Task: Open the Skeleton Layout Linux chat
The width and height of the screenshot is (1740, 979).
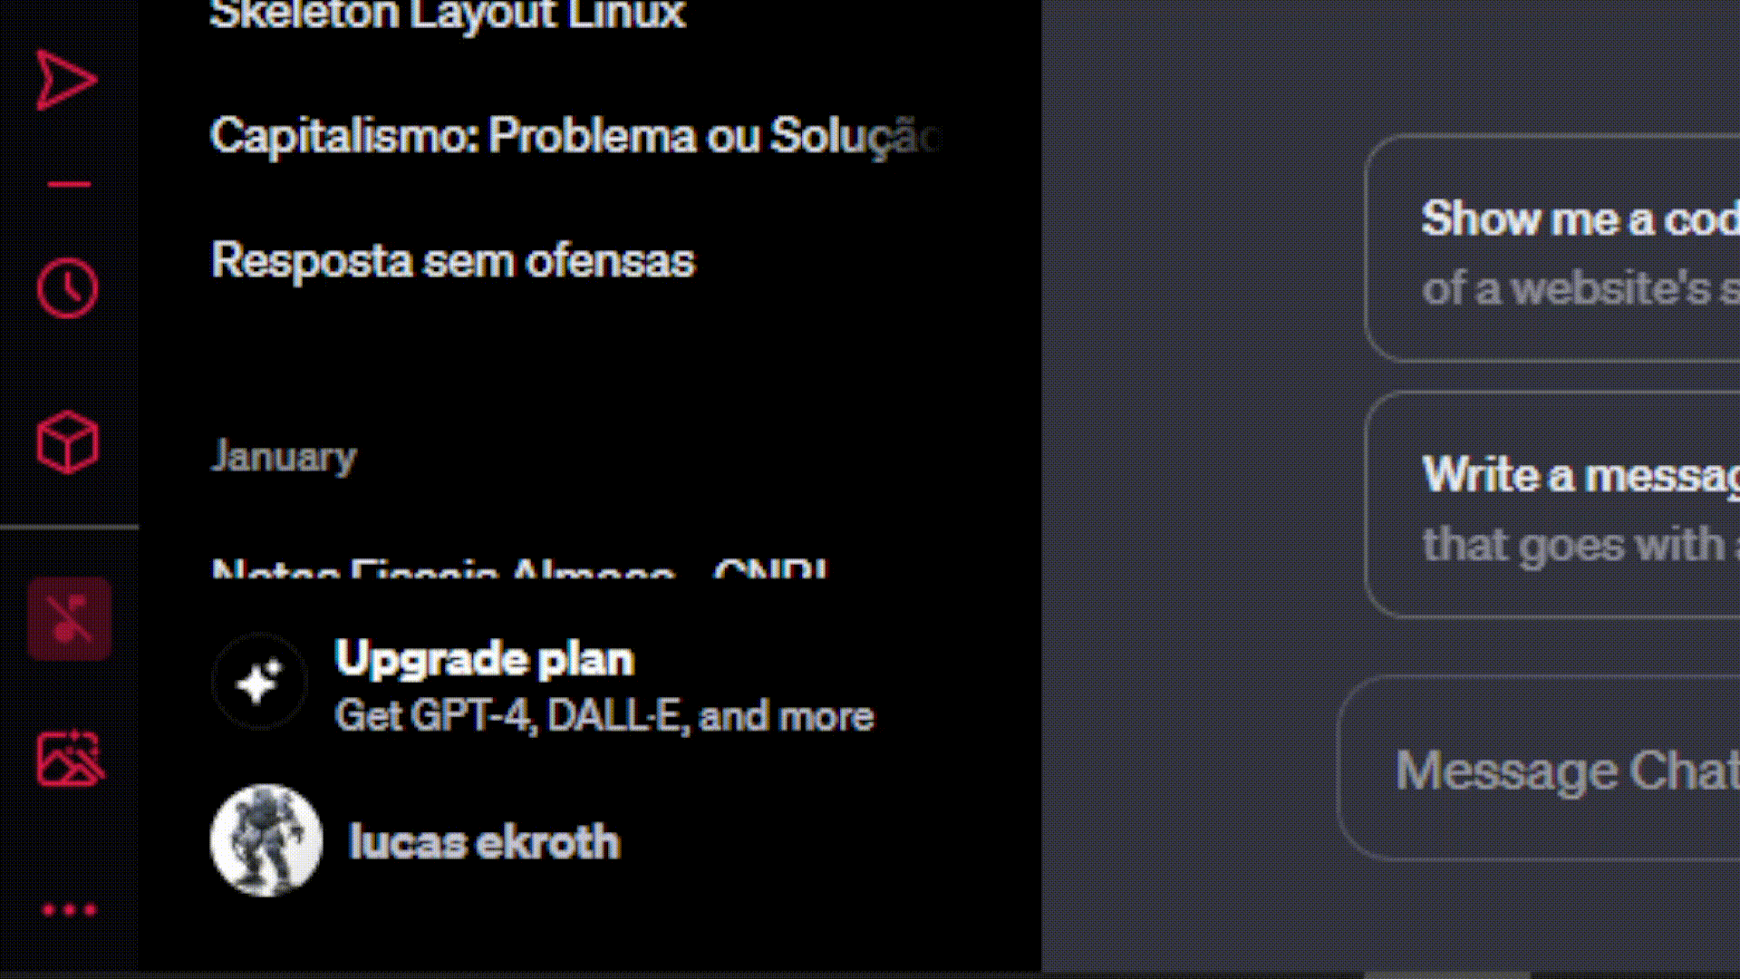Action: click(x=448, y=15)
